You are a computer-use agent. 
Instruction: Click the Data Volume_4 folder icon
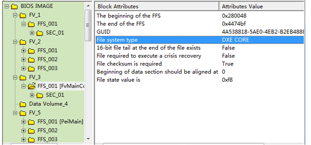pos(23,104)
